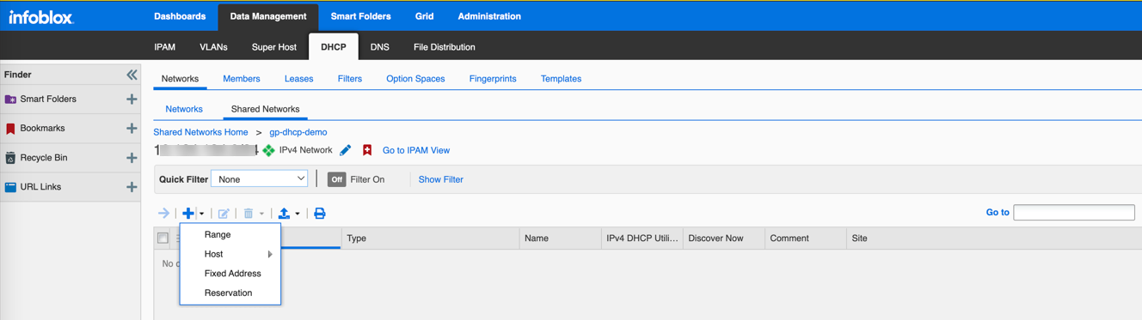The width and height of the screenshot is (1142, 320).
Task: Click the Go to IPAM View link
Action: point(416,150)
